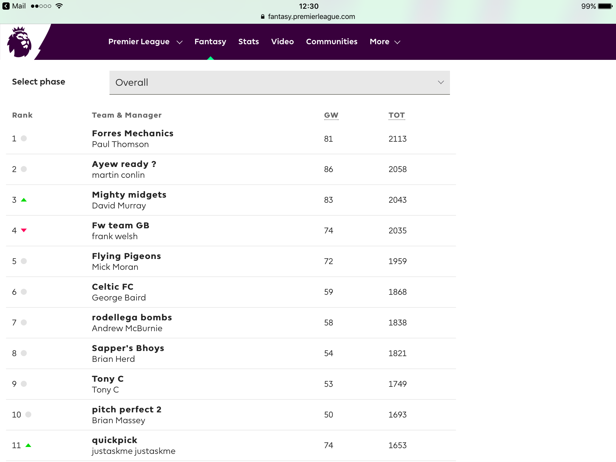
Task: Open the Communities menu item
Action: click(331, 42)
